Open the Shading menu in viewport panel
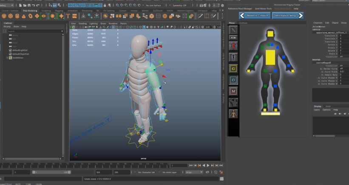The height and width of the screenshot is (185, 349). [82, 23]
